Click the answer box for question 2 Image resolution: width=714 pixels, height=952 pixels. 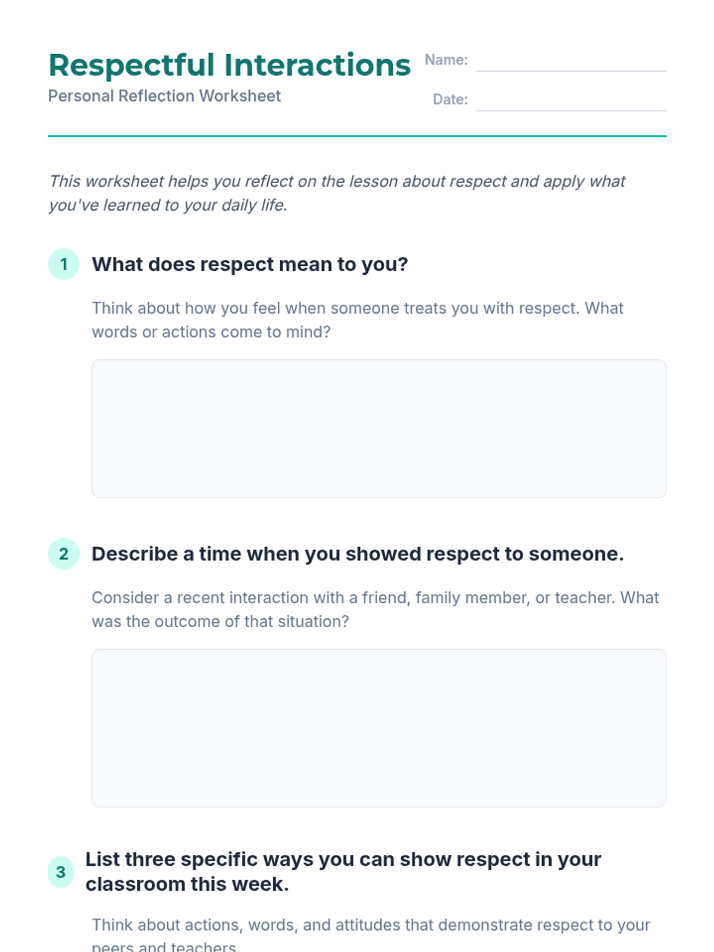tap(379, 728)
